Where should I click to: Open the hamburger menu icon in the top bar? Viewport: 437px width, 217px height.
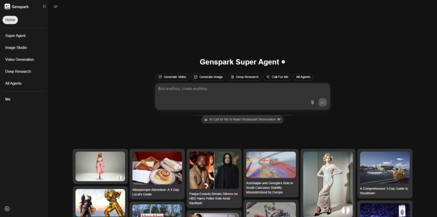click(x=56, y=7)
